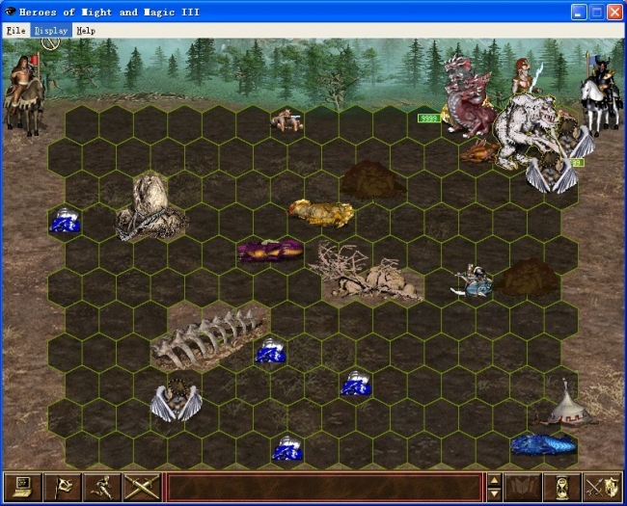Click the fallen azure blue dragon corpse
627x506 pixels.
pos(544,444)
